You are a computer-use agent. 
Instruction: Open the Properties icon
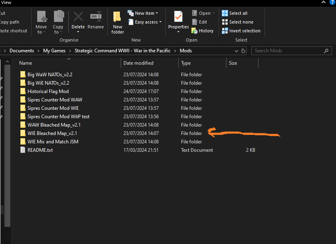click(178, 16)
